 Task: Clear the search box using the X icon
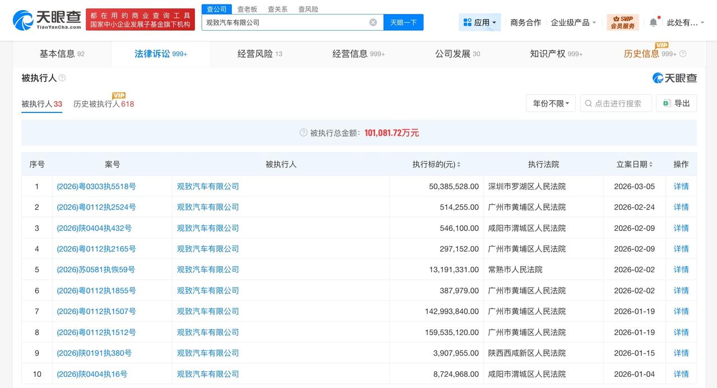coord(373,22)
